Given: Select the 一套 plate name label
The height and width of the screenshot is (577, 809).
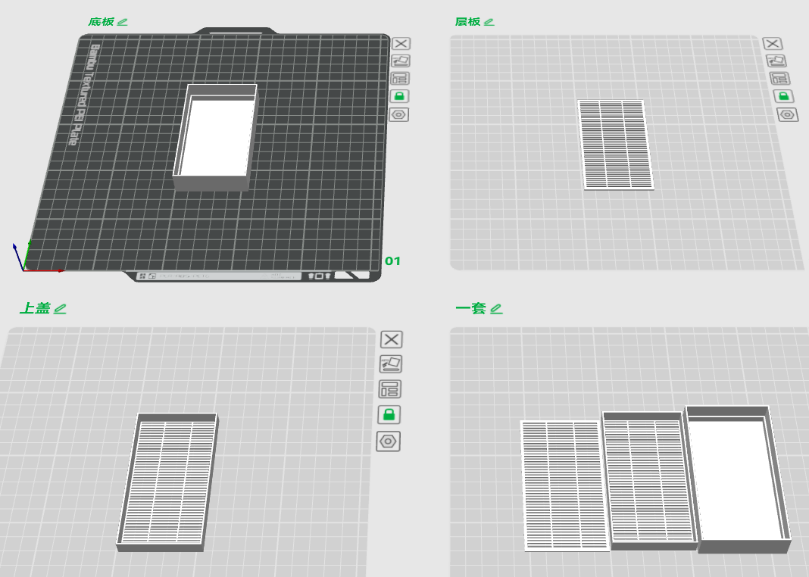Looking at the screenshot, I should [x=471, y=308].
